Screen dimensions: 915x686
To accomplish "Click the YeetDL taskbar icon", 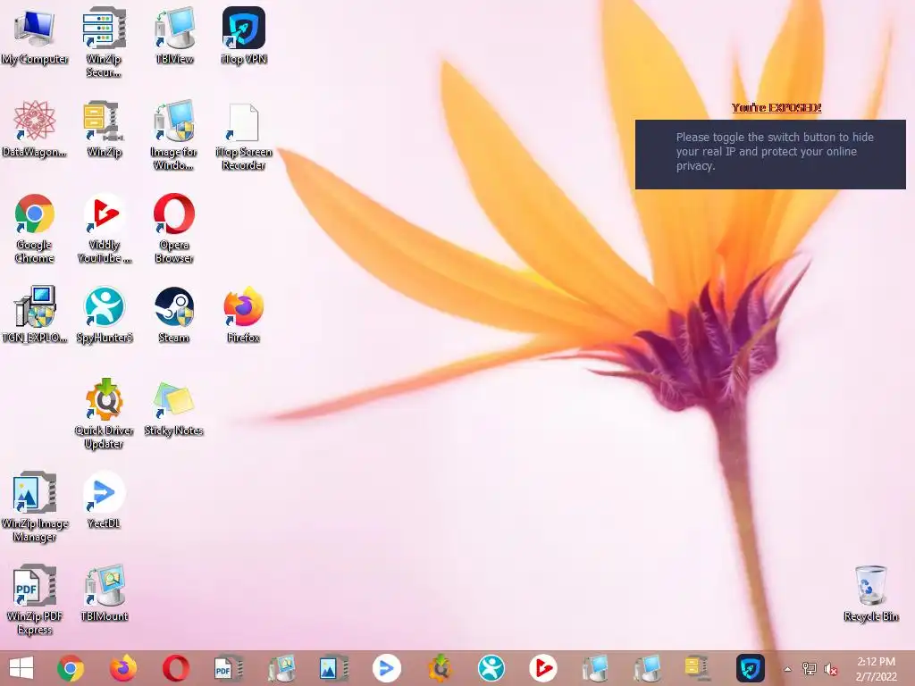I will point(386,668).
